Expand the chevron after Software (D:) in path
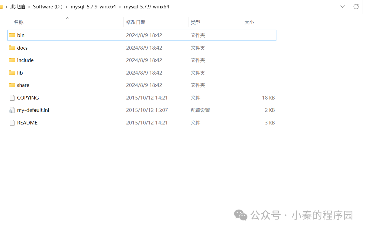 (66, 7)
